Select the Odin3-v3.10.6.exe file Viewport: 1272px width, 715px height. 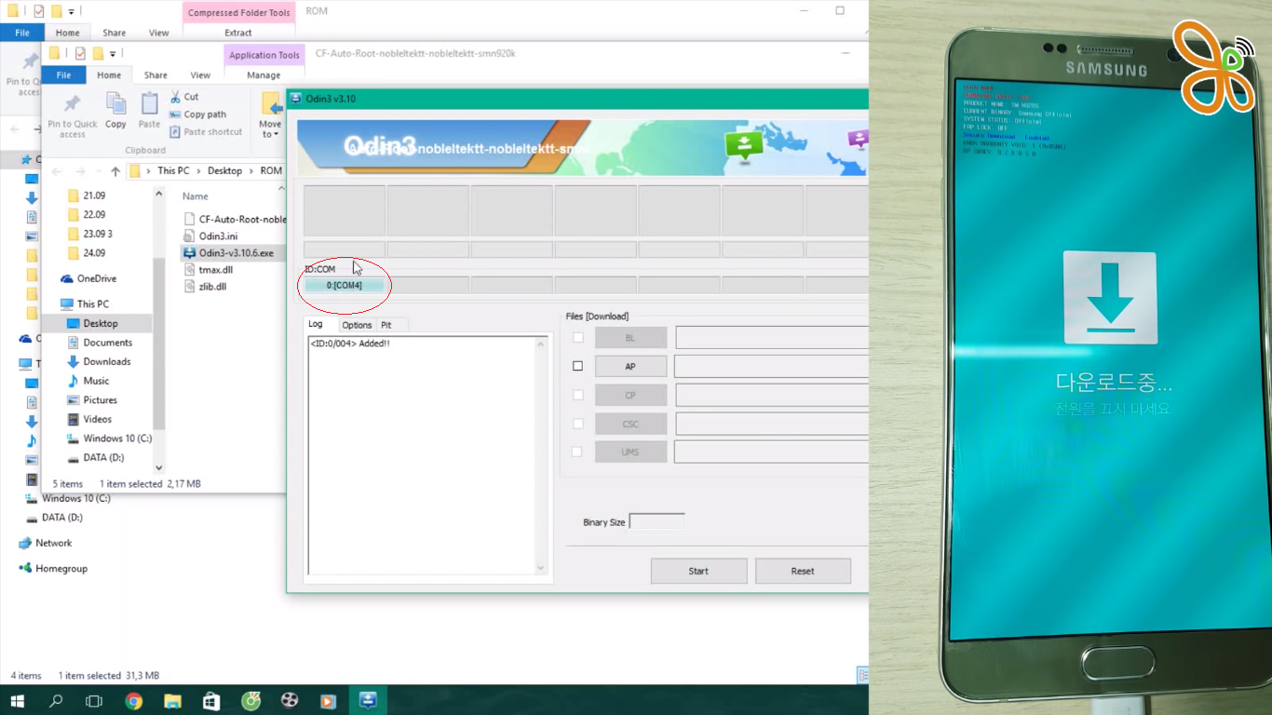[228, 253]
